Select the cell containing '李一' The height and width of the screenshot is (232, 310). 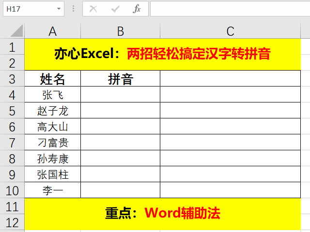[x=53, y=190]
